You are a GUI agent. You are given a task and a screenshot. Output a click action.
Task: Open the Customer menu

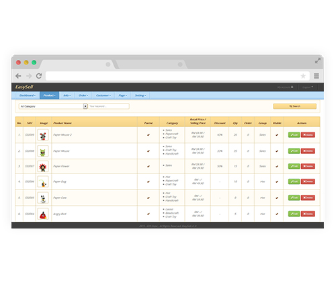coord(103,95)
